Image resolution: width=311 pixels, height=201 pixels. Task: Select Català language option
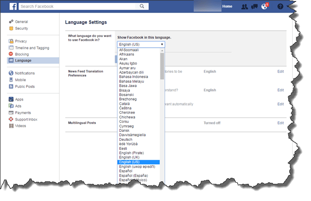pyautogui.click(x=139, y=104)
